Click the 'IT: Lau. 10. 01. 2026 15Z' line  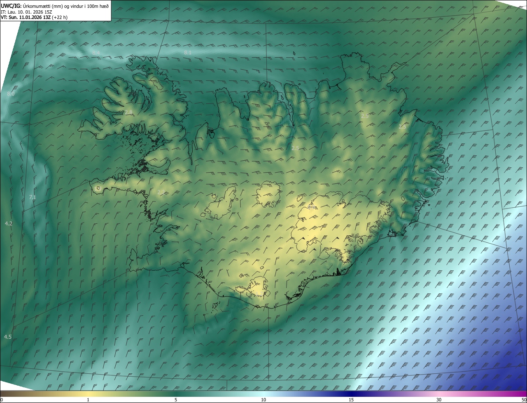pyautogui.click(x=26, y=12)
